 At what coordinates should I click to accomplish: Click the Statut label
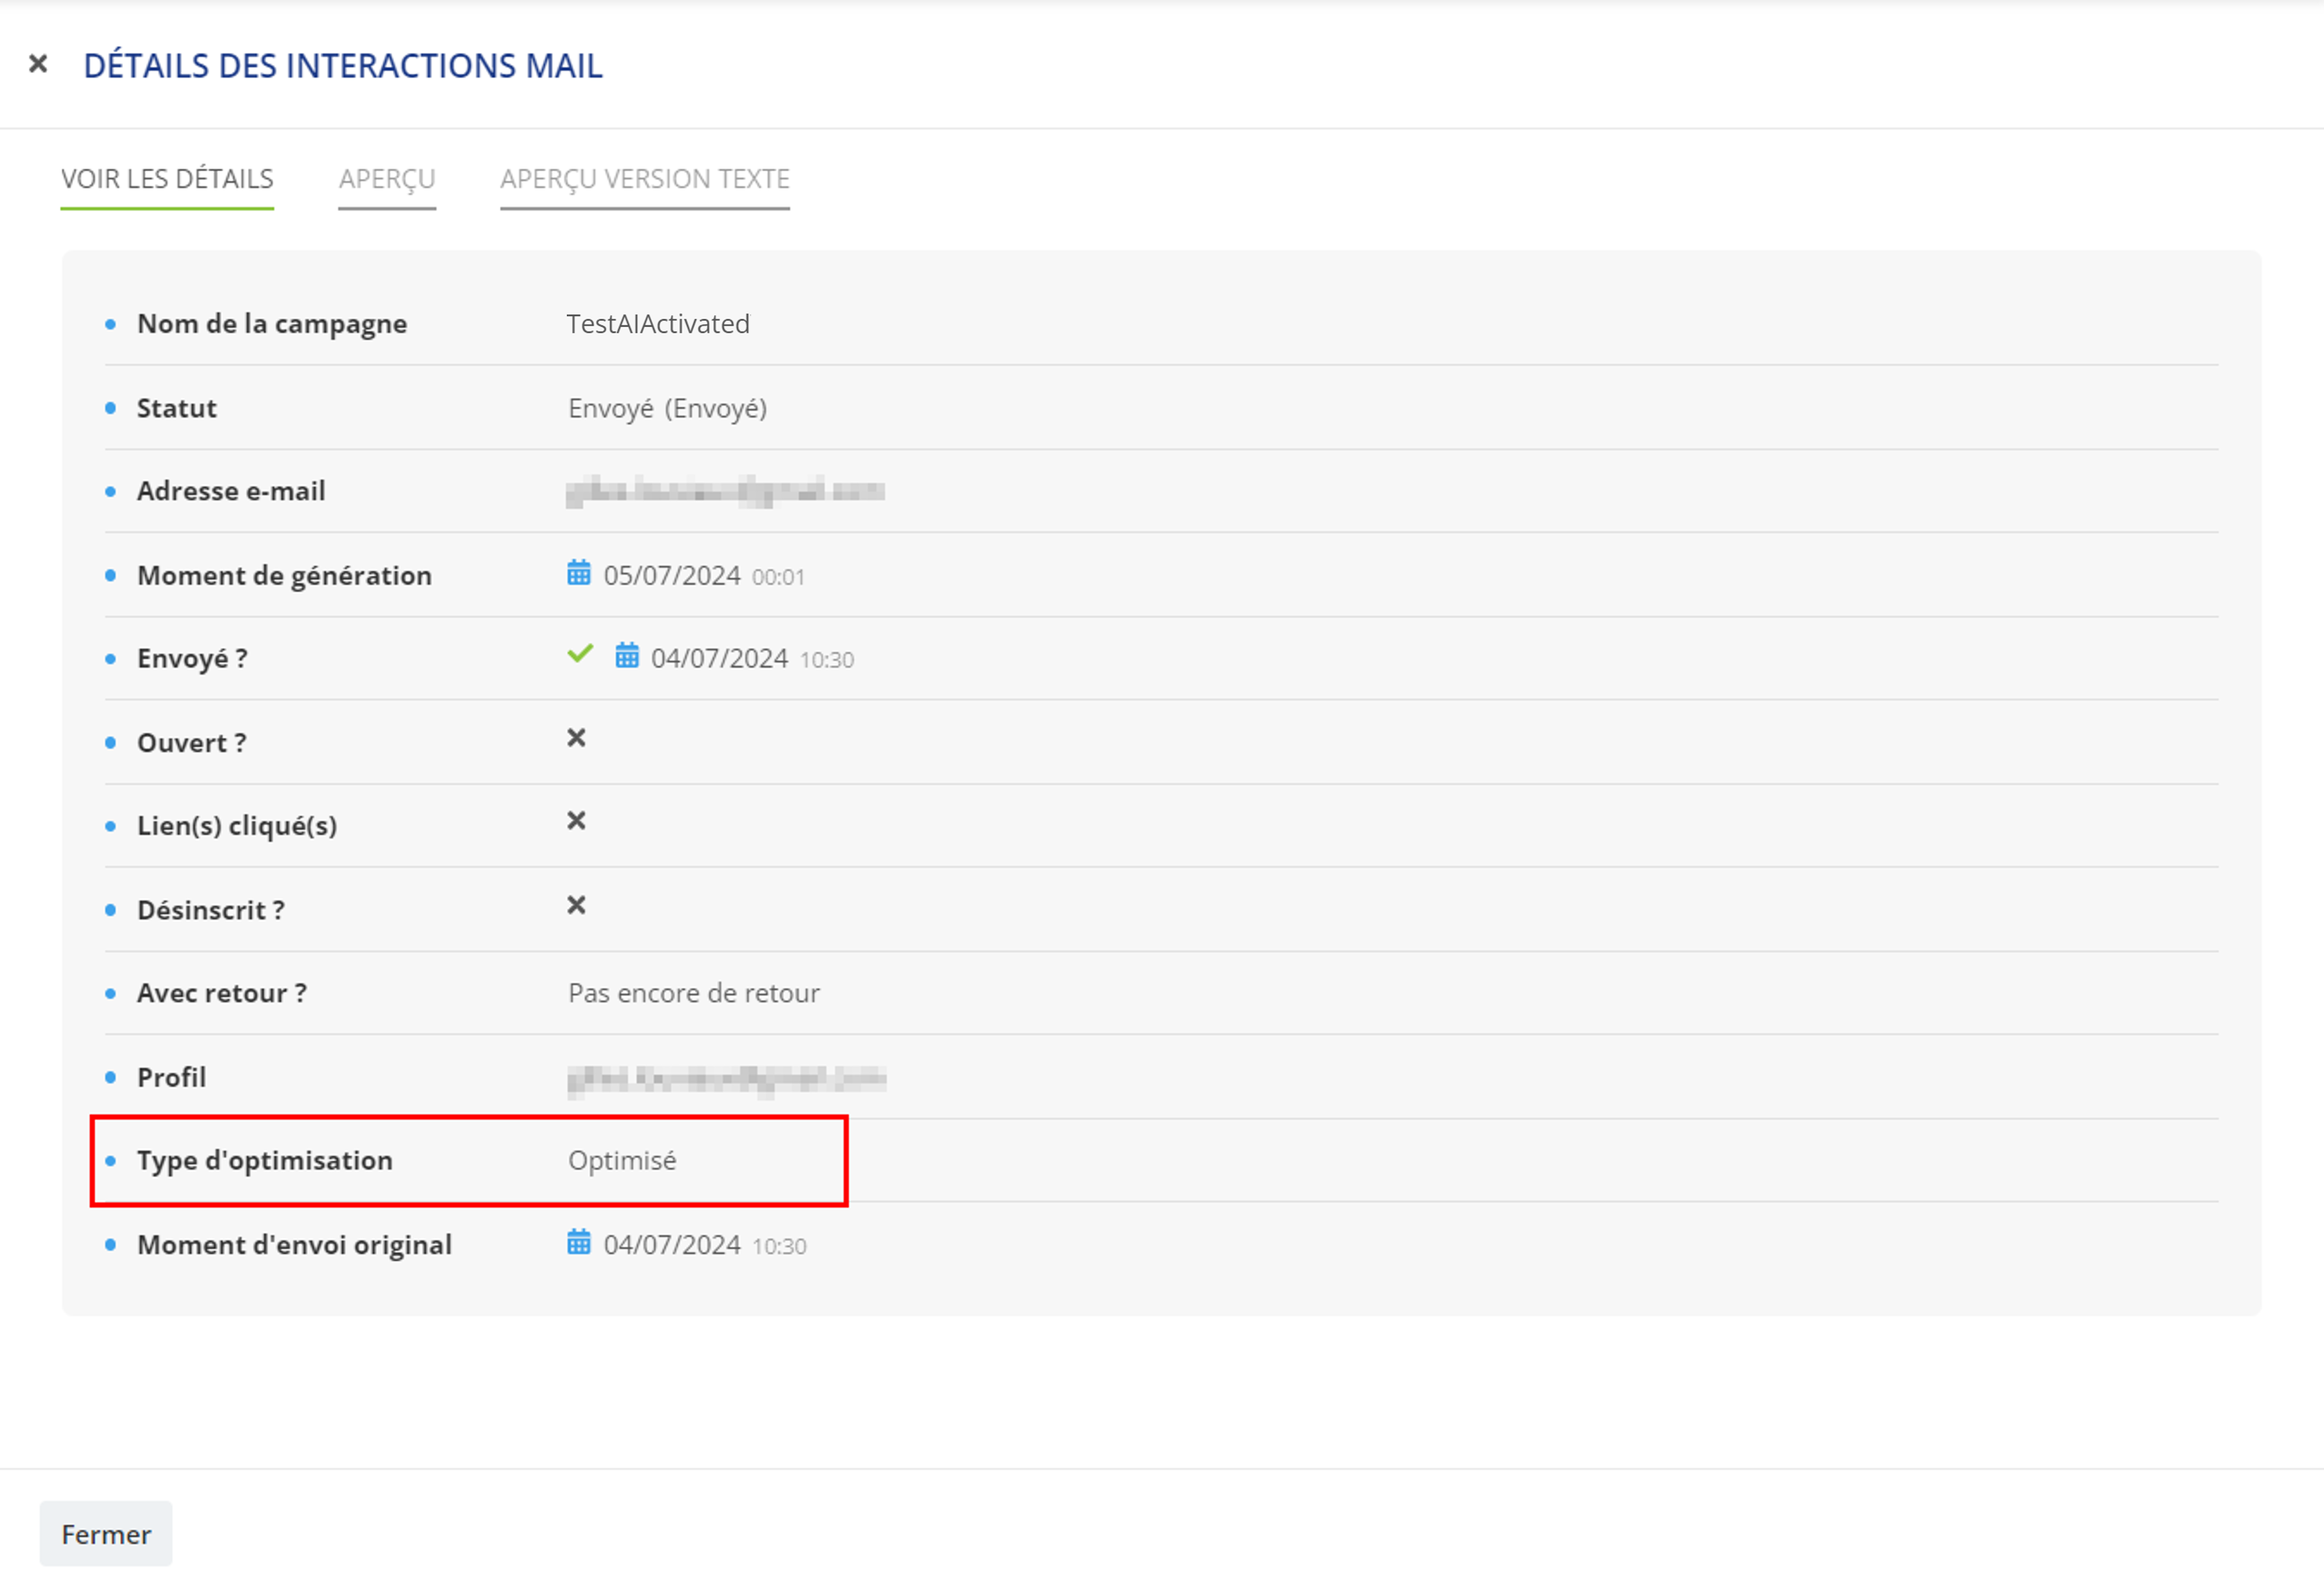(177, 408)
